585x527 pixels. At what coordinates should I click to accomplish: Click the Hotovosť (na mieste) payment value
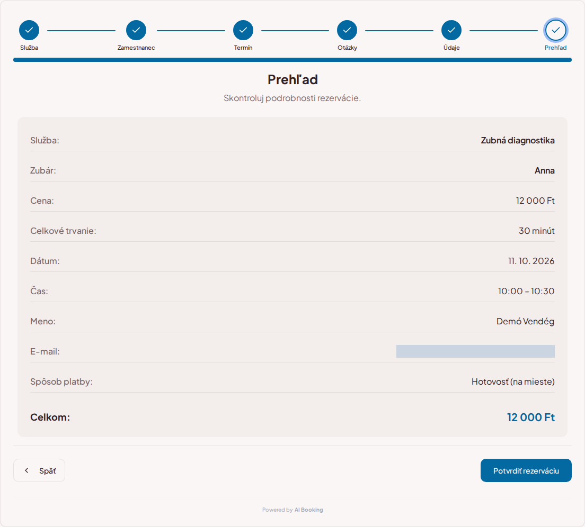pyautogui.click(x=513, y=381)
